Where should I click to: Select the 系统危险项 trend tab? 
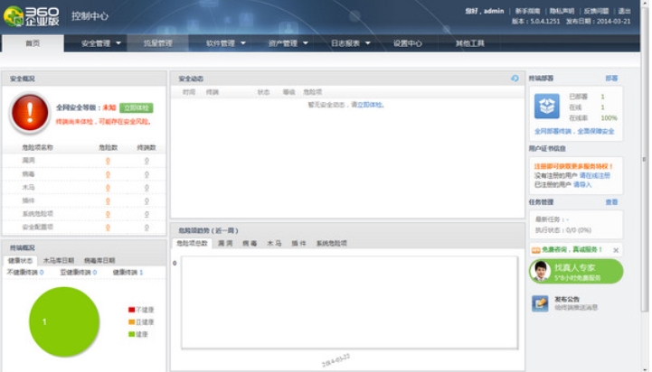331,243
